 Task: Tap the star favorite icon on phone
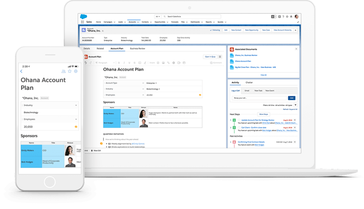[70, 71]
